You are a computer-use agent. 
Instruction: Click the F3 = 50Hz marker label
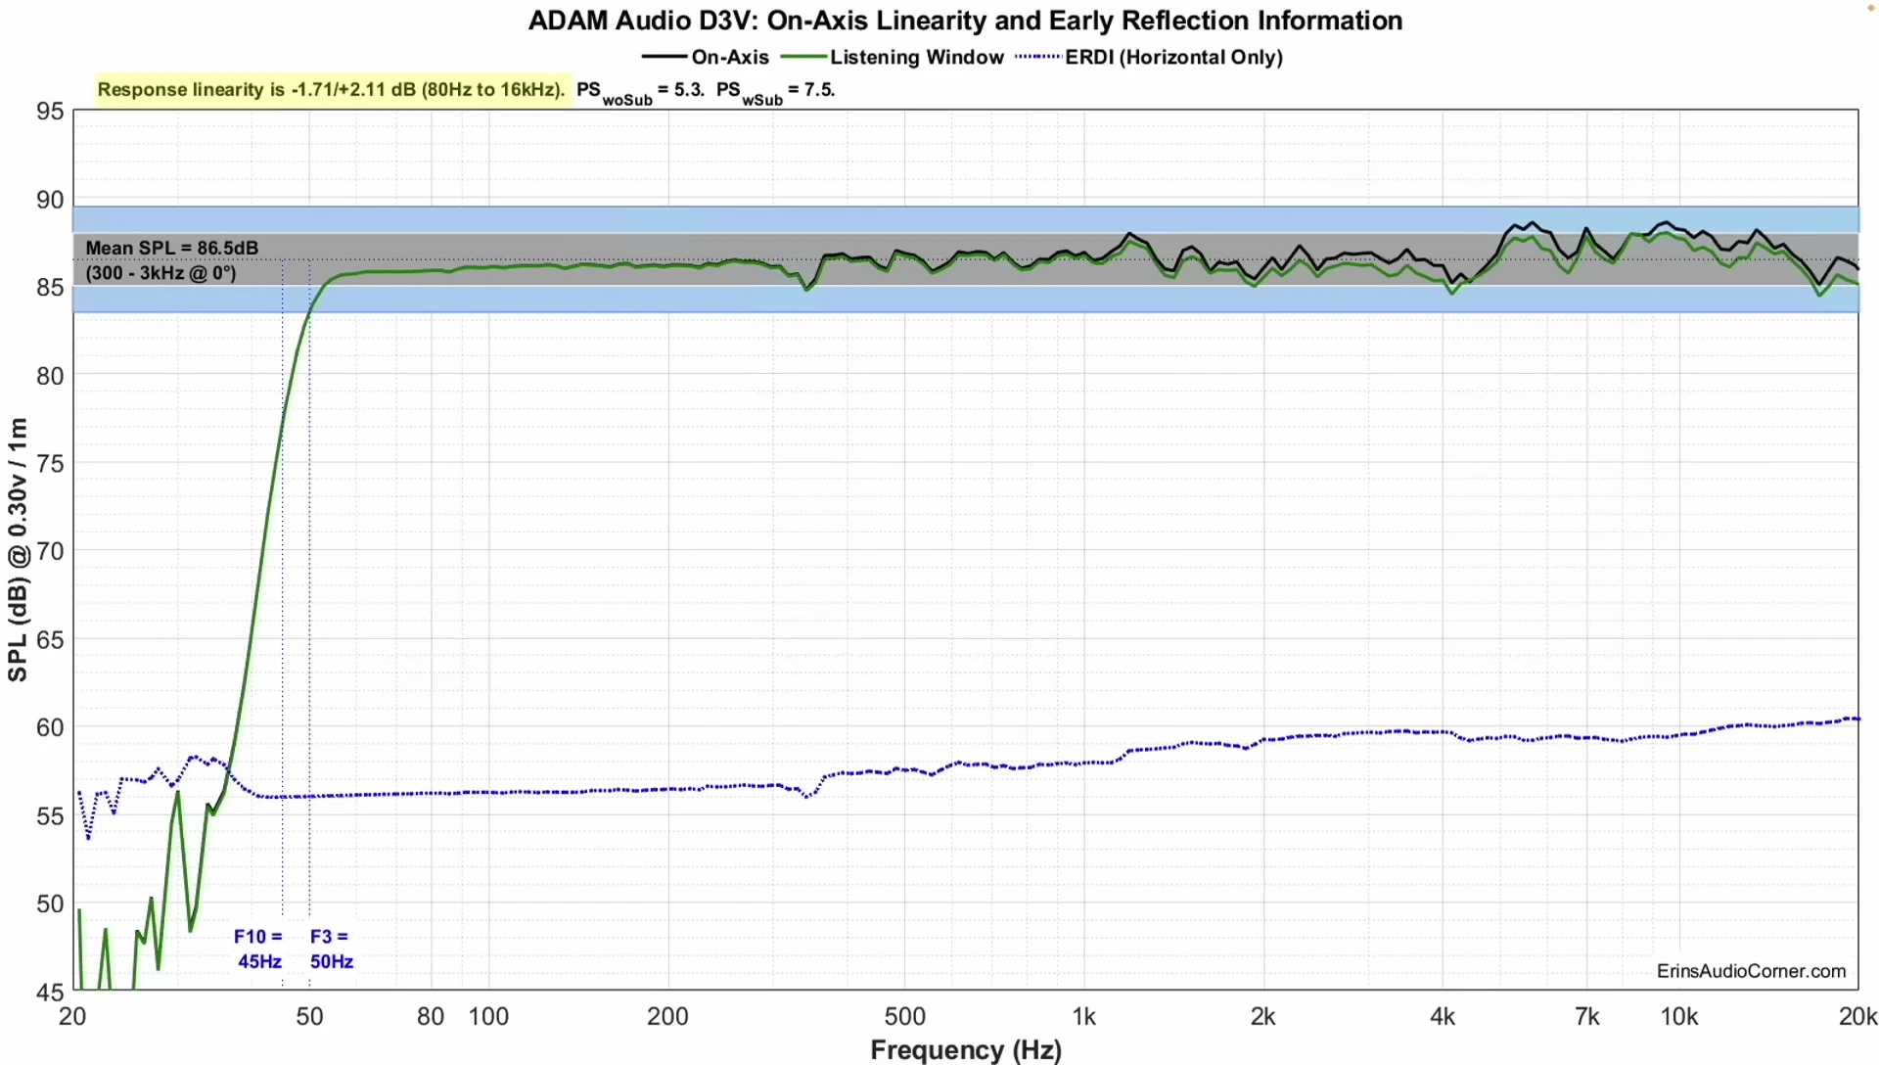331,949
